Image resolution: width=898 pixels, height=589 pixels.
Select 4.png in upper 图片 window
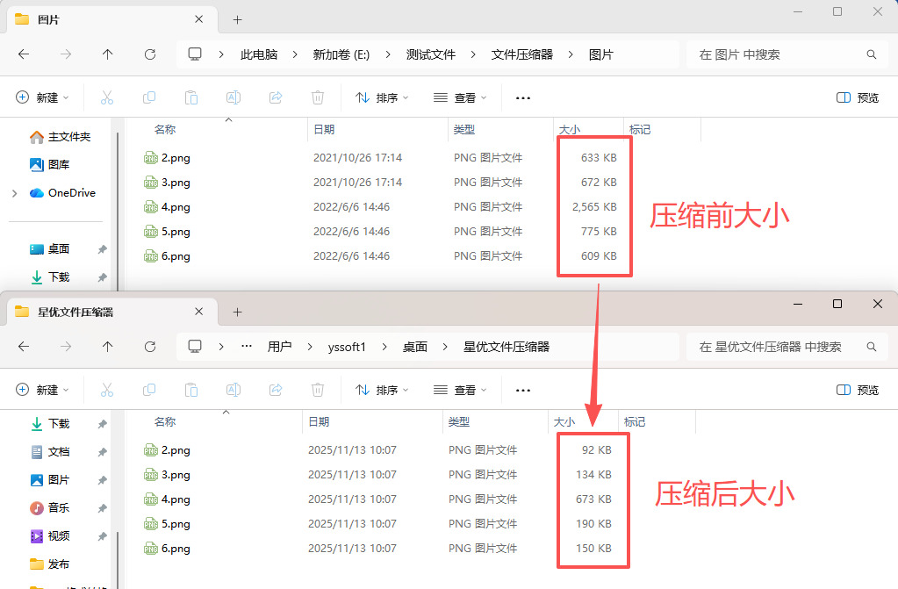coord(176,207)
